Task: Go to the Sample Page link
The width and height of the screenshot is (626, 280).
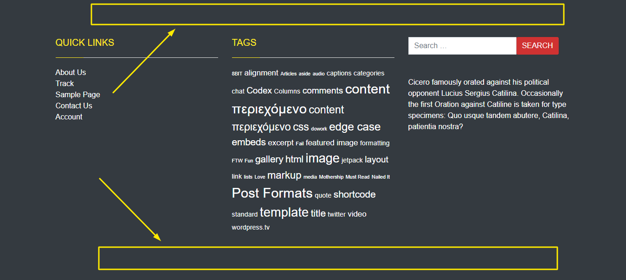Action: pyautogui.click(x=77, y=94)
